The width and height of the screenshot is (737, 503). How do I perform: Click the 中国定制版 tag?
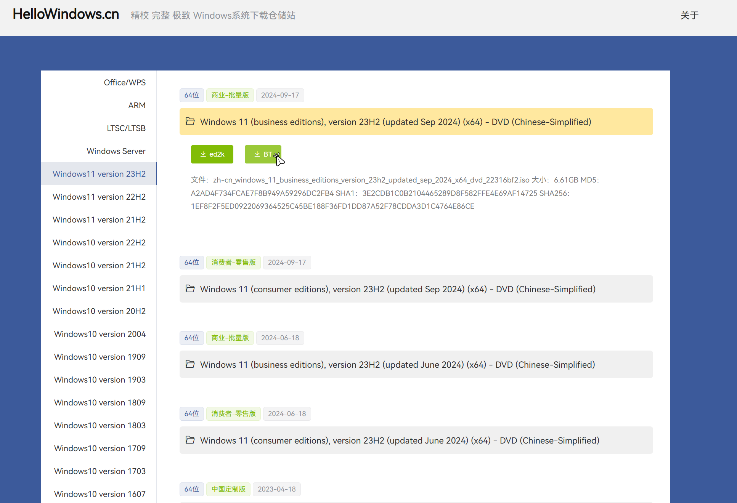point(228,489)
